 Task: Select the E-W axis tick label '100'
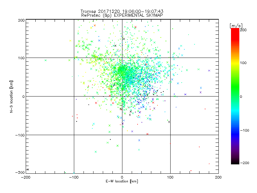170,177
